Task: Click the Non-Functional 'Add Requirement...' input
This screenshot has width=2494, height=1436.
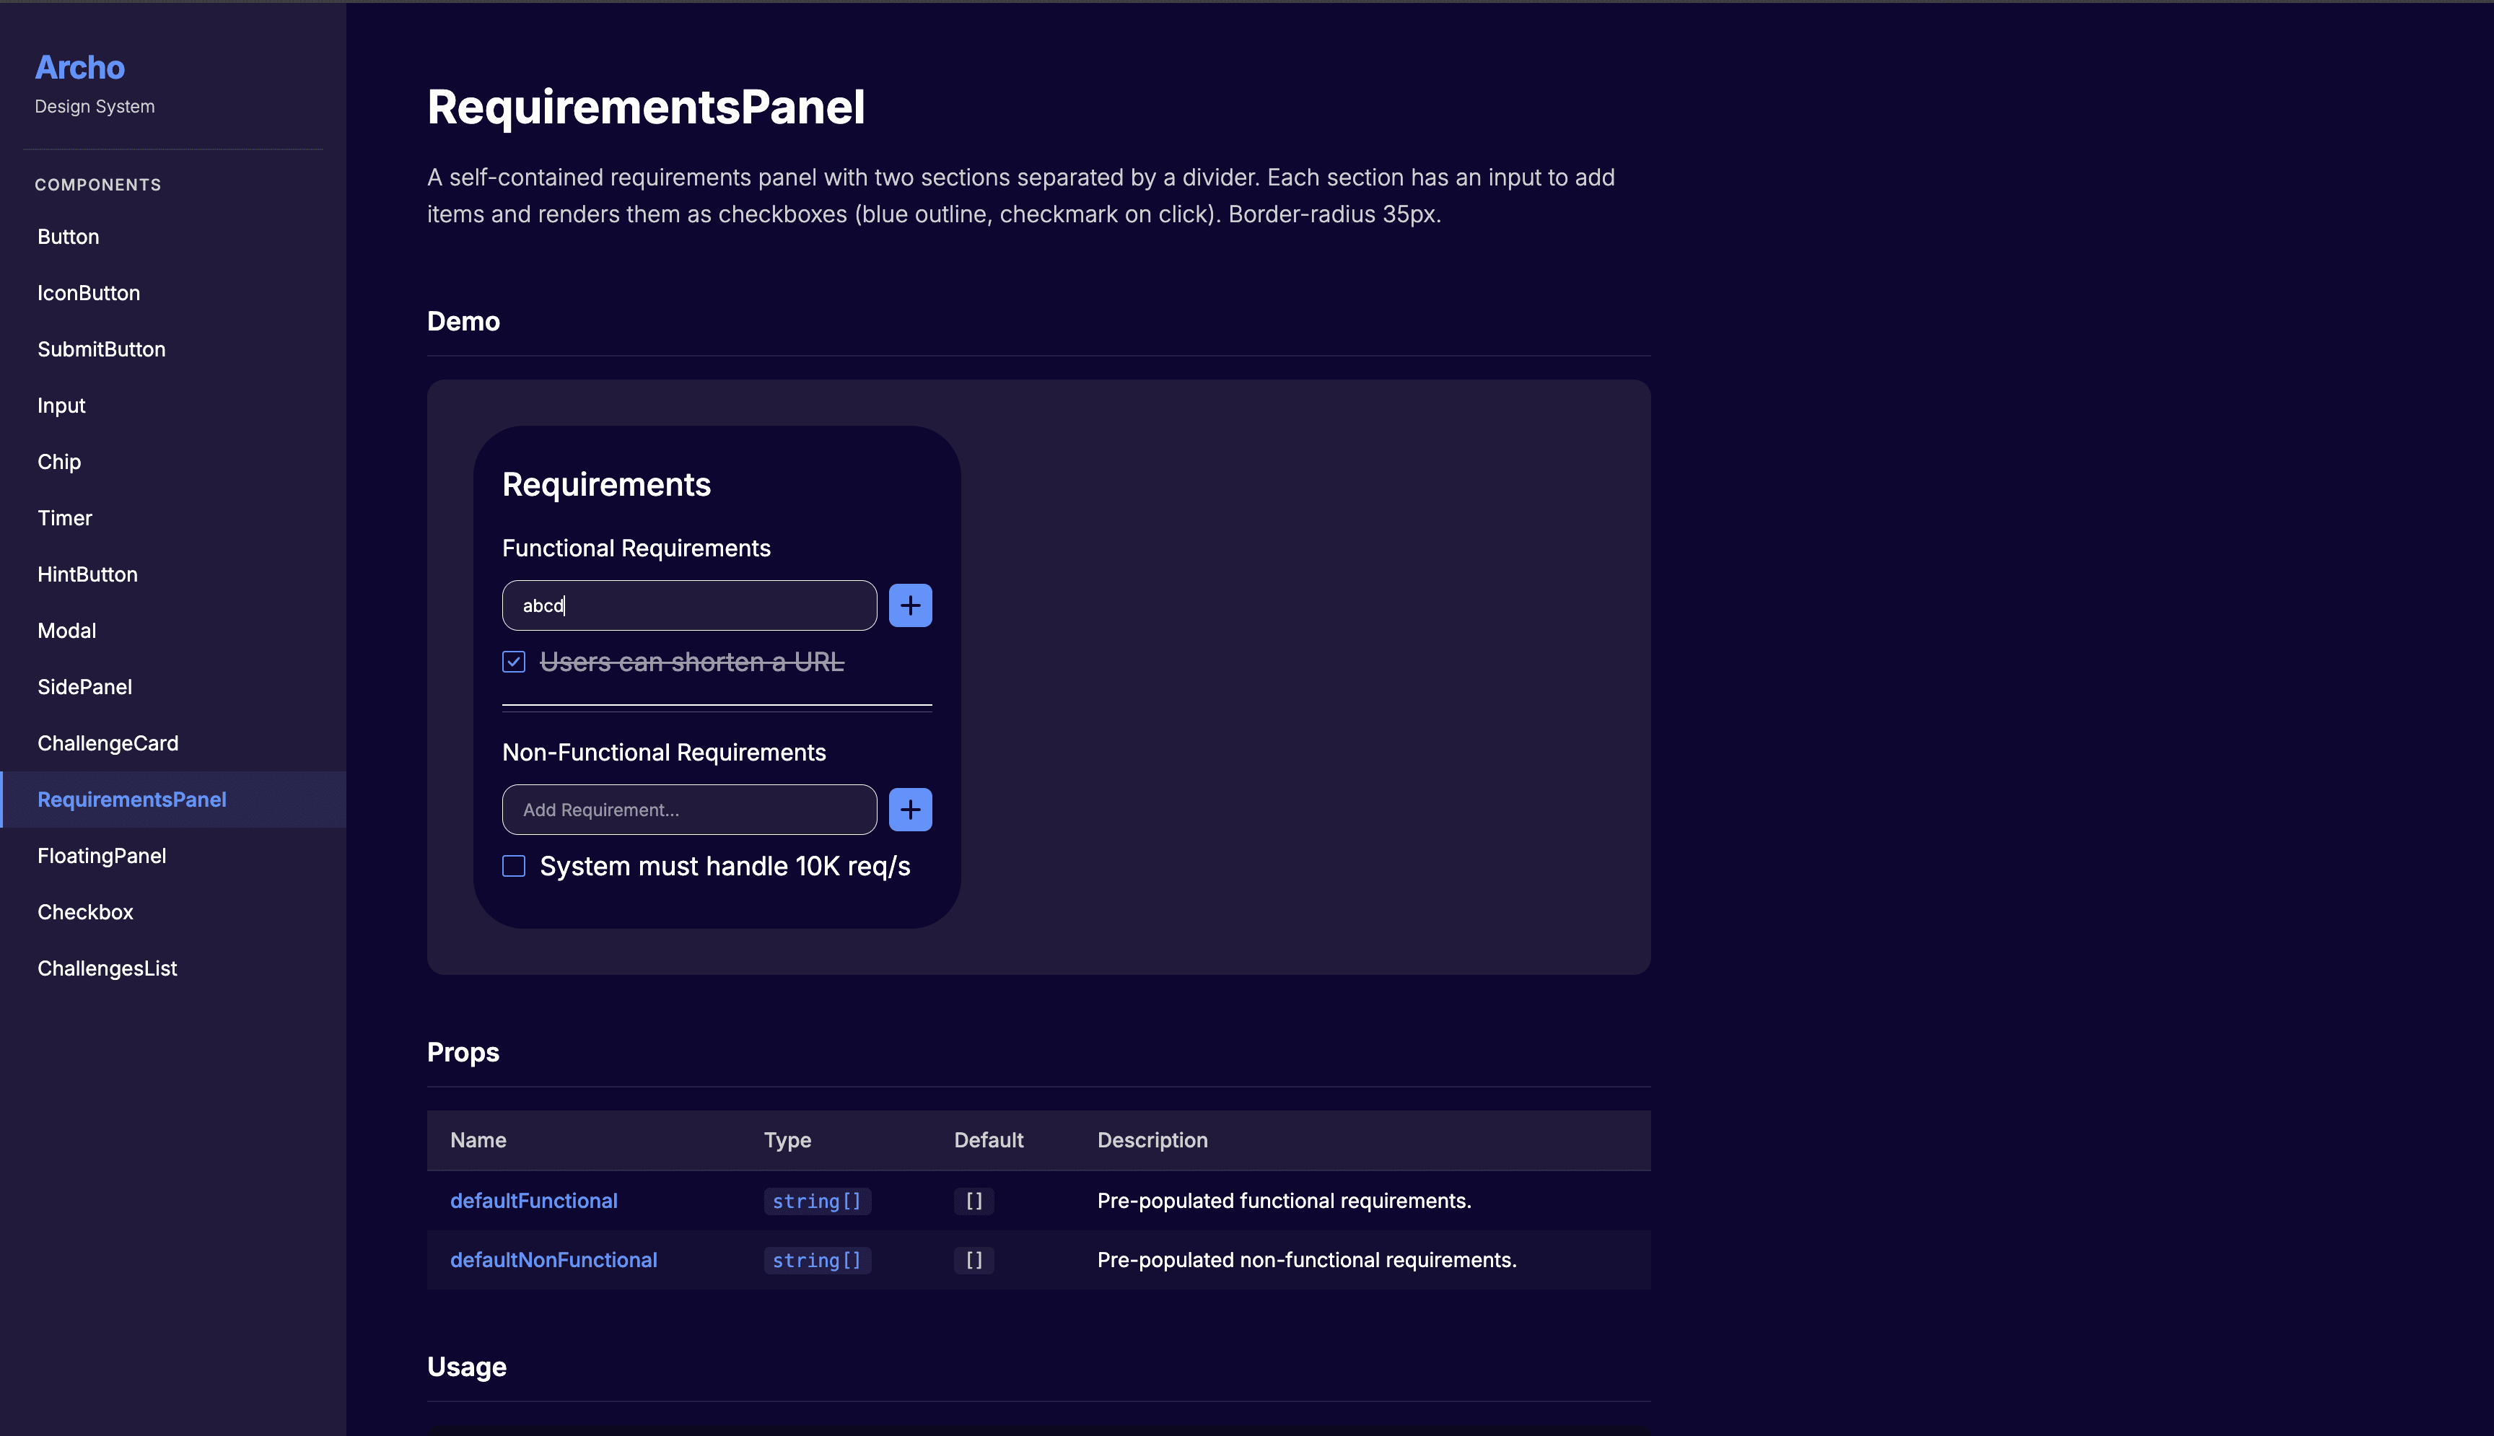Action: [688, 810]
